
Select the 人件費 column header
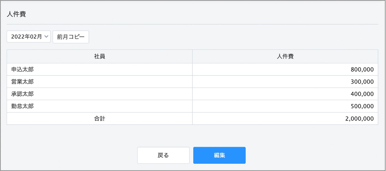pos(285,56)
